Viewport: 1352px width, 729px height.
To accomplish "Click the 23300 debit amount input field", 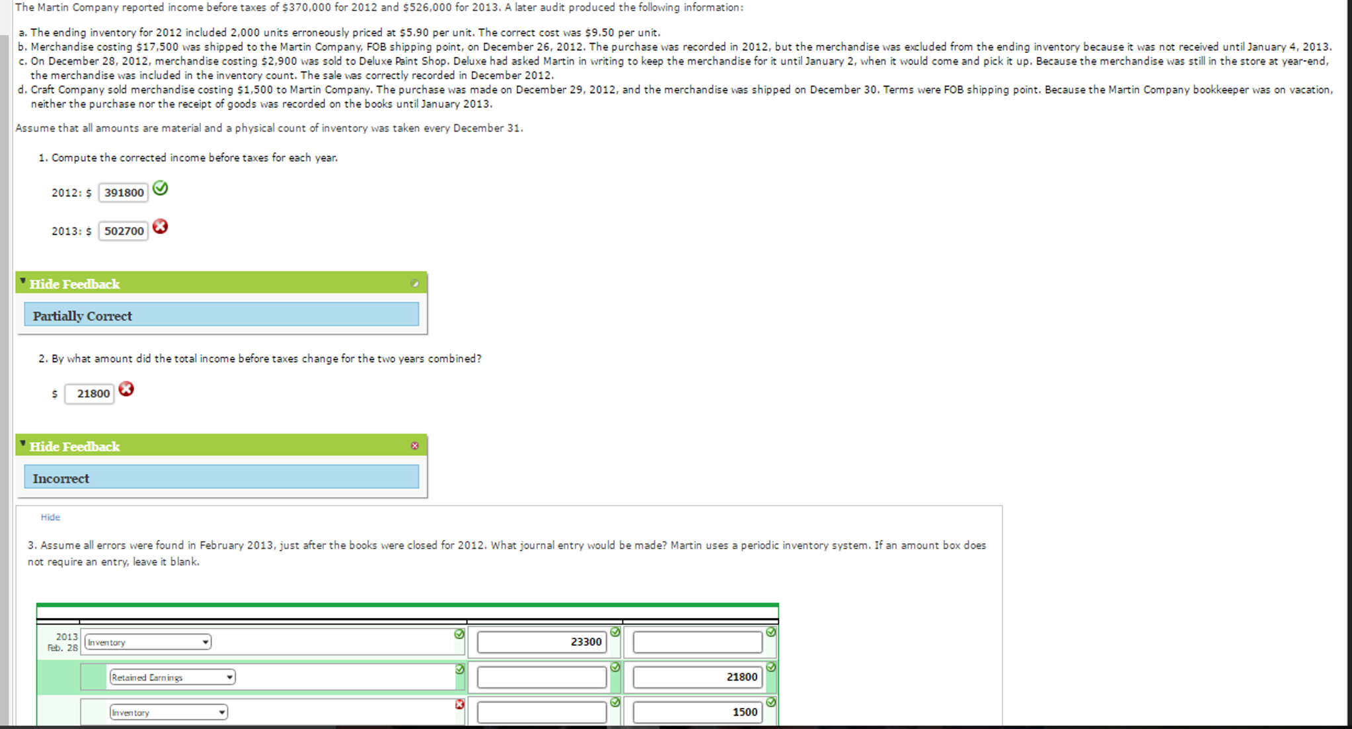I will coord(545,641).
